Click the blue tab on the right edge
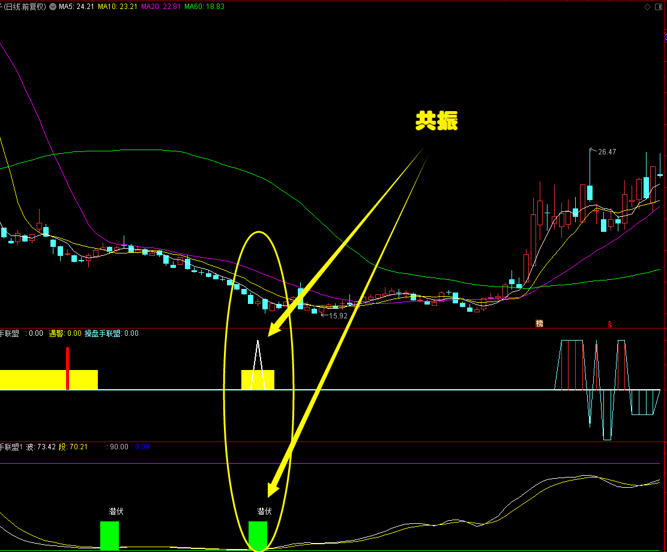Image resolution: width=667 pixels, height=552 pixels. (665, 37)
